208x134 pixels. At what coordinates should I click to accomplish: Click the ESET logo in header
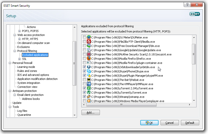195,14
